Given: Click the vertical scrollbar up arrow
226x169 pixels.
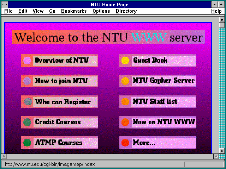Looking at the screenshot, I should point(222,20).
